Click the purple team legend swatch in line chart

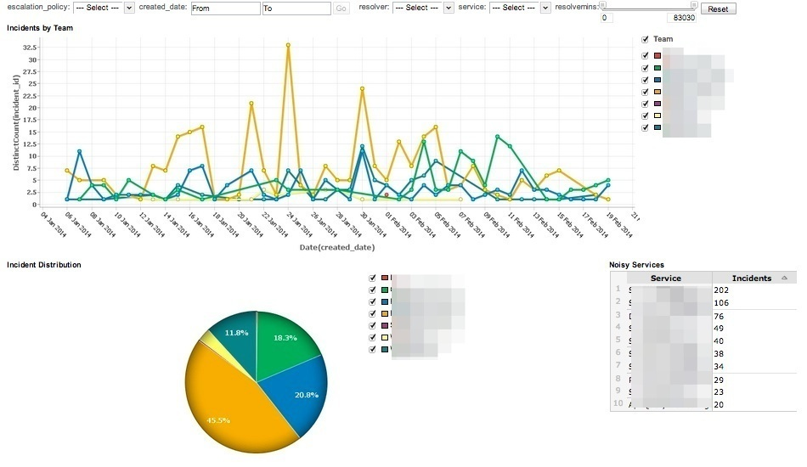tap(657, 104)
